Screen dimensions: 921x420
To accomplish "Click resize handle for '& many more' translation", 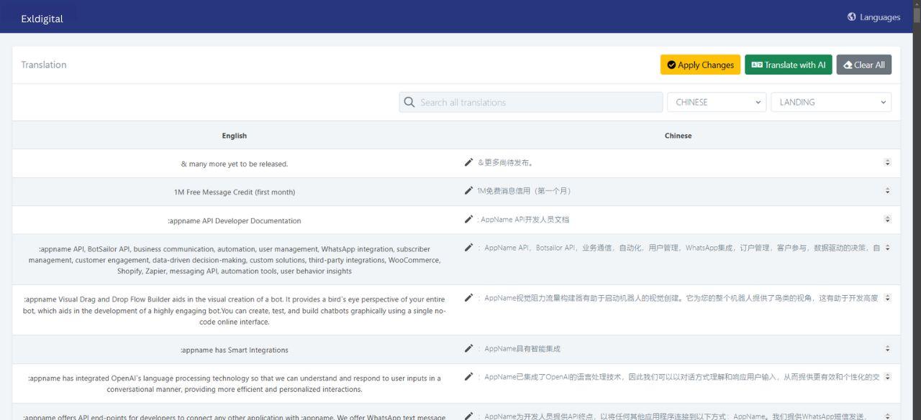I will tap(887, 162).
